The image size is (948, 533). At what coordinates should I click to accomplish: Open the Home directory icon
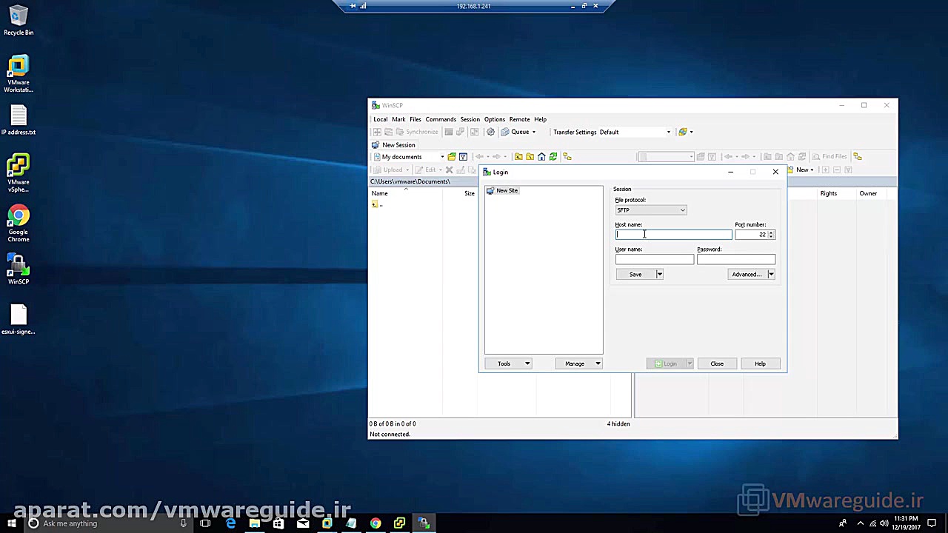pos(541,156)
